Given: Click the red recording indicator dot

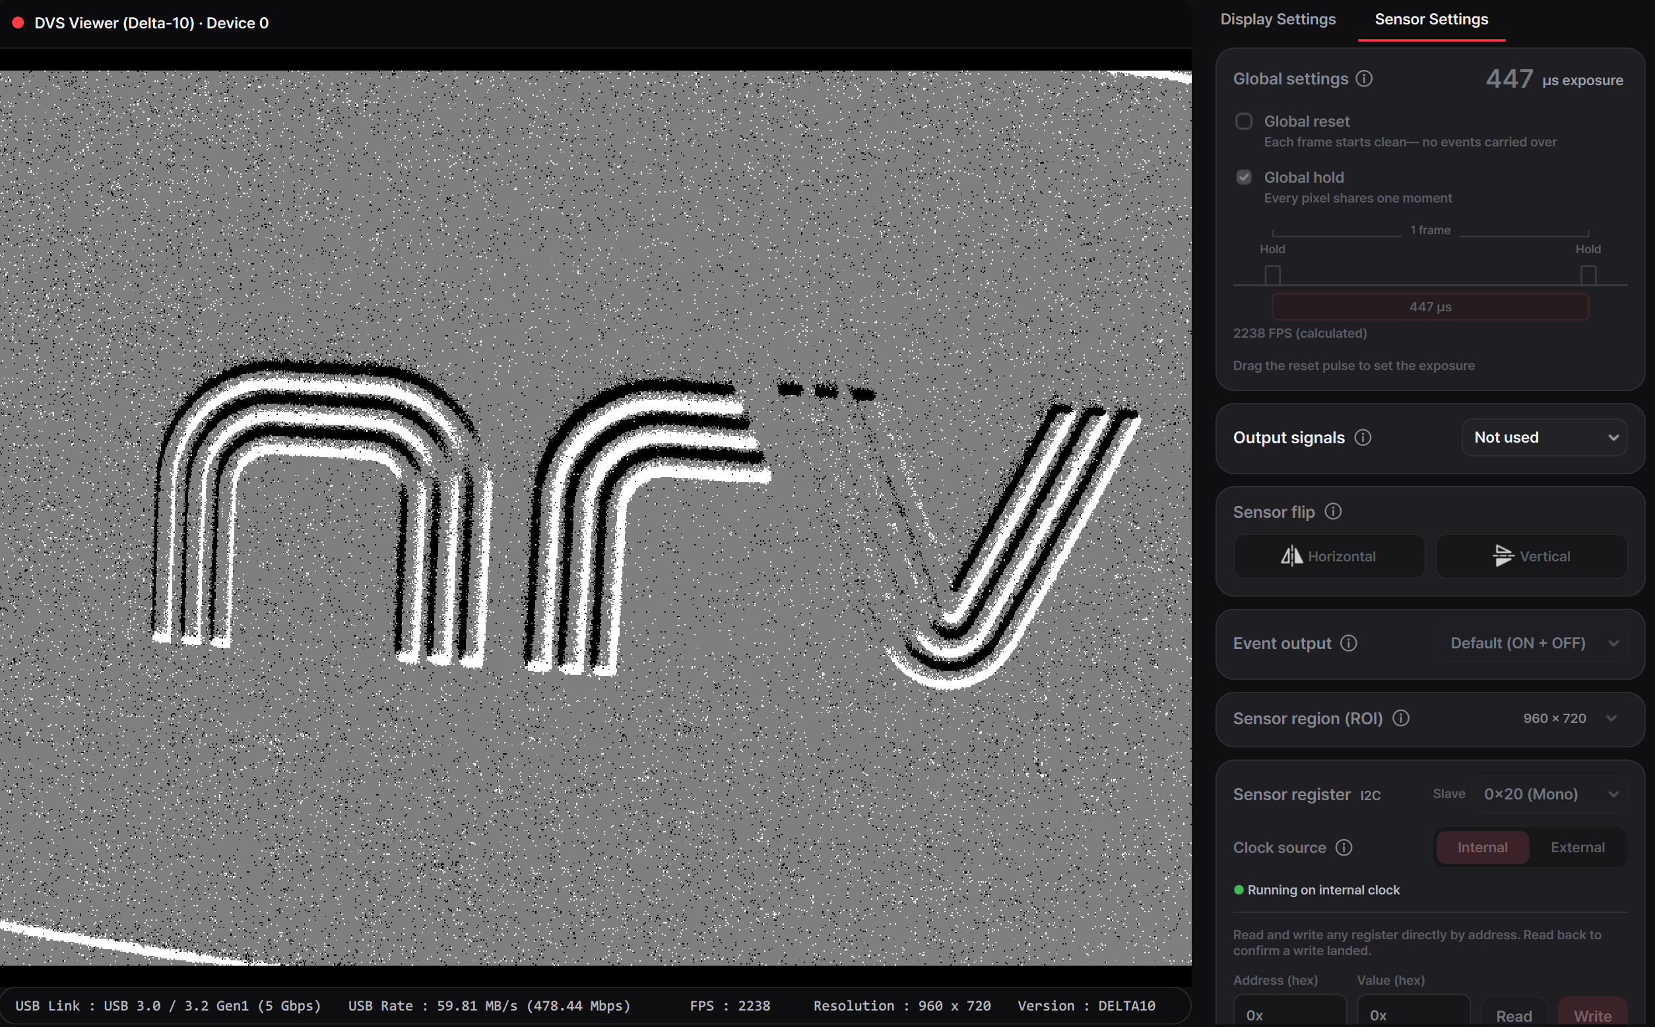Looking at the screenshot, I should coord(18,23).
